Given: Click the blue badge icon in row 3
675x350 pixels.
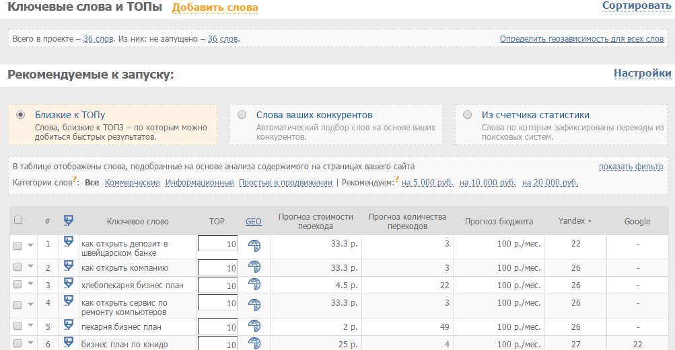Looking at the screenshot, I should point(68,285).
